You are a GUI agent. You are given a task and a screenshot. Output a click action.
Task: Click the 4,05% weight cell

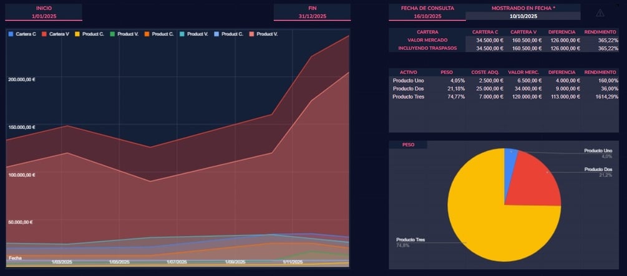(x=458, y=80)
